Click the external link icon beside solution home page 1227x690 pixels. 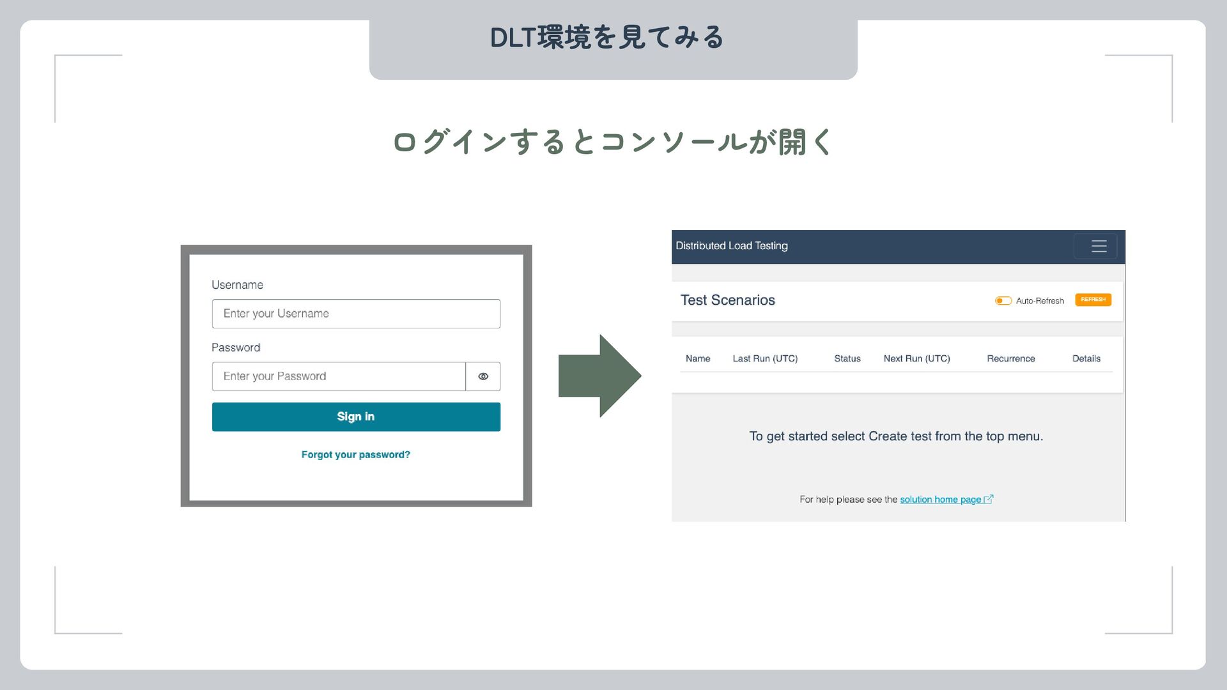click(x=989, y=500)
